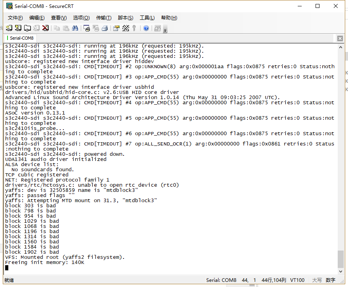The width and height of the screenshot is (348, 287).
Task: Open Global Options tools icon
Action: pyautogui.click(x=126, y=28)
